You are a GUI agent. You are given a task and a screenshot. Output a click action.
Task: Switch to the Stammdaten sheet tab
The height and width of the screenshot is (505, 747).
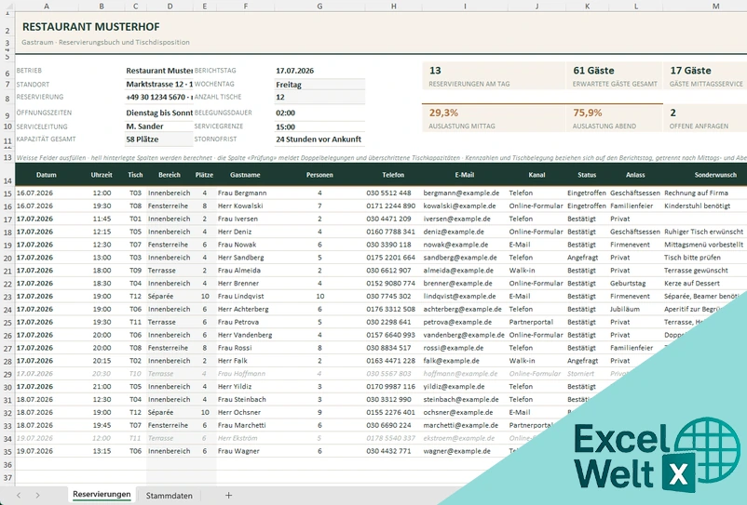[170, 496]
